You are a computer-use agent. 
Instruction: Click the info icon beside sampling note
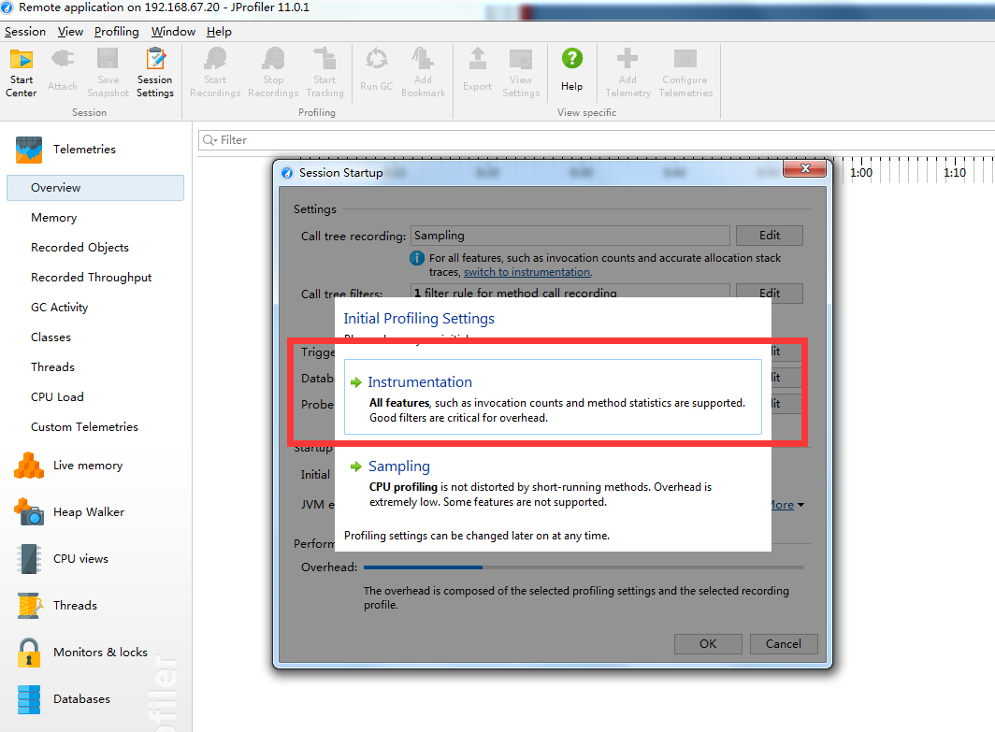417,258
